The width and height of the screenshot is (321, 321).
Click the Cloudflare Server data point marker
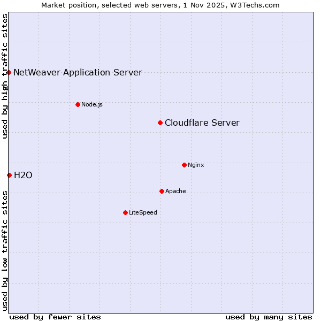[x=160, y=123]
